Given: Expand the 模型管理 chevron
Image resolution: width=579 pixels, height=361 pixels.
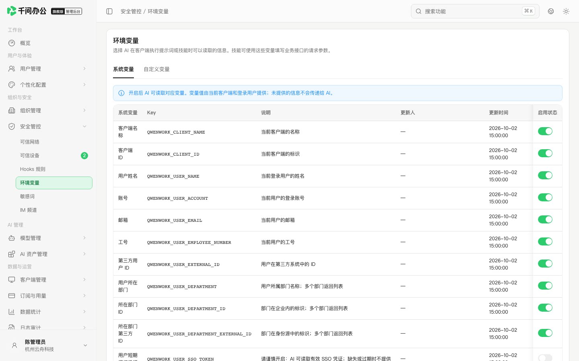Looking at the screenshot, I should click(84, 238).
